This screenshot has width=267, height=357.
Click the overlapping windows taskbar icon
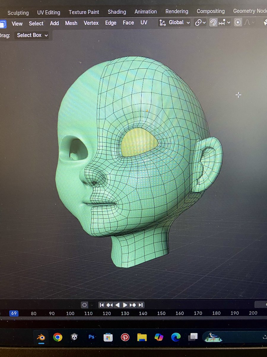pos(193,337)
